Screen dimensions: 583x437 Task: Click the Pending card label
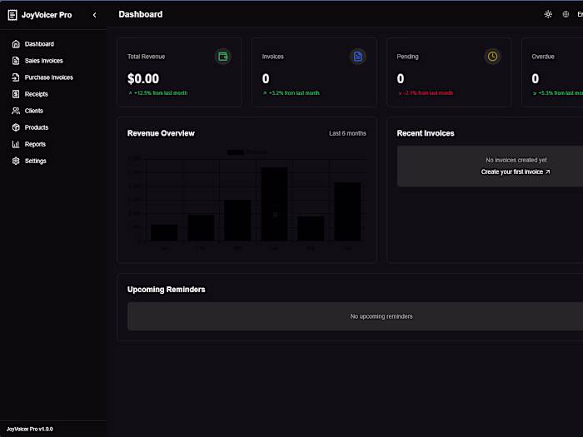tap(407, 57)
